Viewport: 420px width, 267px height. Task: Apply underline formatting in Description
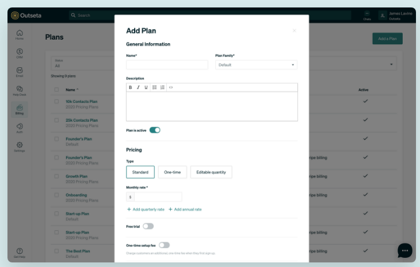[146, 87]
